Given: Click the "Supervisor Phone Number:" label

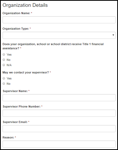Looking at the screenshot, I should [21, 106].
